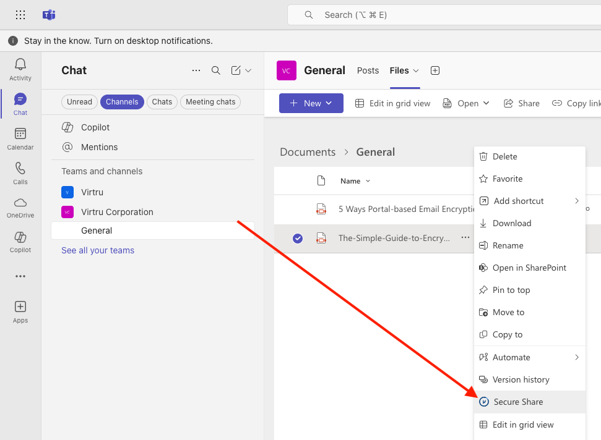Choose Favorite from context menu
The height and width of the screenshot is (440, 601).
click(530, 179)
